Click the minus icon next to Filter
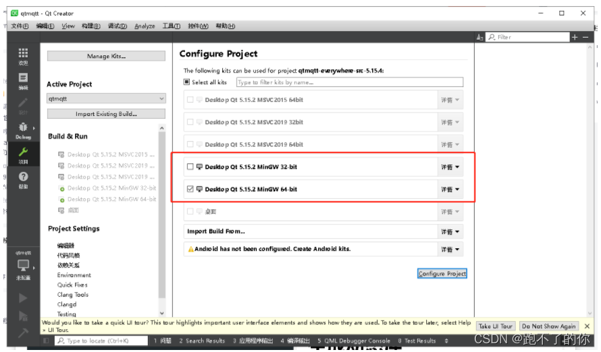Viewport: 601px width, 352px height. (585, 37)
